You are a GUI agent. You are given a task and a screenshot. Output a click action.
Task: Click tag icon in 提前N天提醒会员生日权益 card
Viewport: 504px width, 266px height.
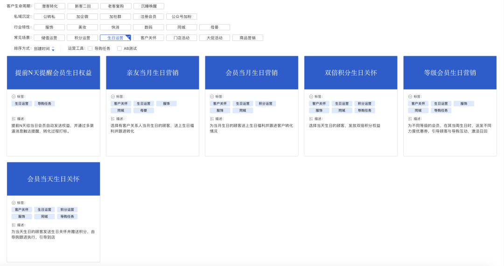click(x=14, y=96)
